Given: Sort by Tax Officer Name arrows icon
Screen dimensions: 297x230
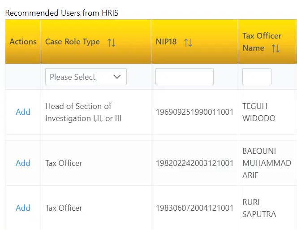Looking at the screenshot, I should click(275, 48).
